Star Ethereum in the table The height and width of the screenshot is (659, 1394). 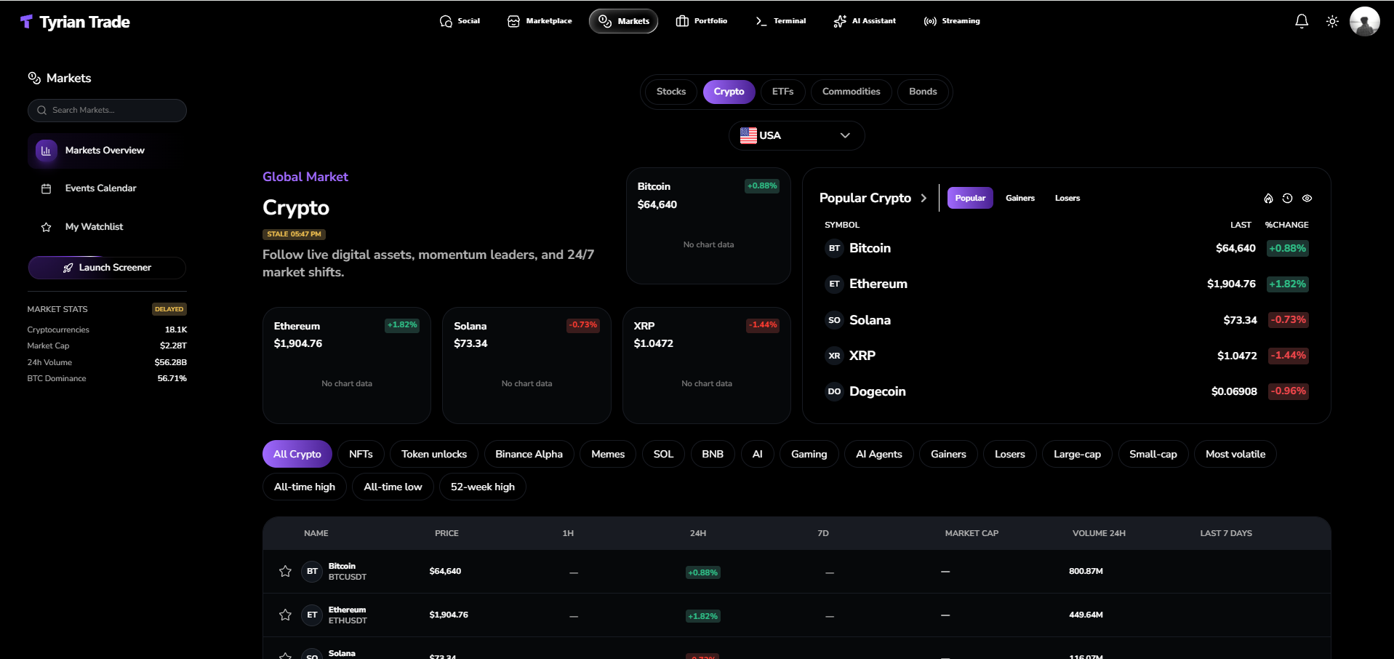(x=285, y=615)
